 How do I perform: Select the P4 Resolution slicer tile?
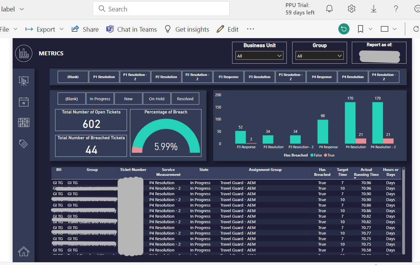point(353,77)
